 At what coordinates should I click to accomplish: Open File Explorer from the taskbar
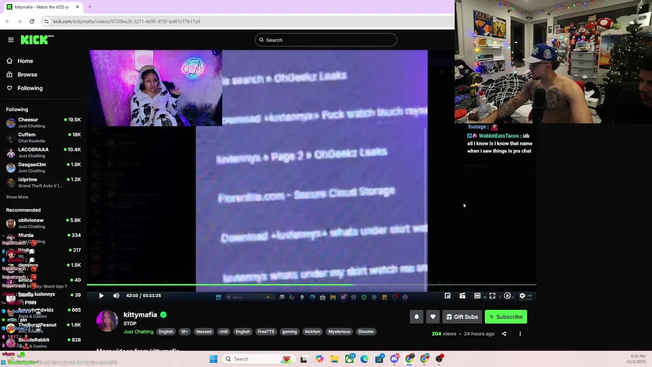[x=334, y=359]
